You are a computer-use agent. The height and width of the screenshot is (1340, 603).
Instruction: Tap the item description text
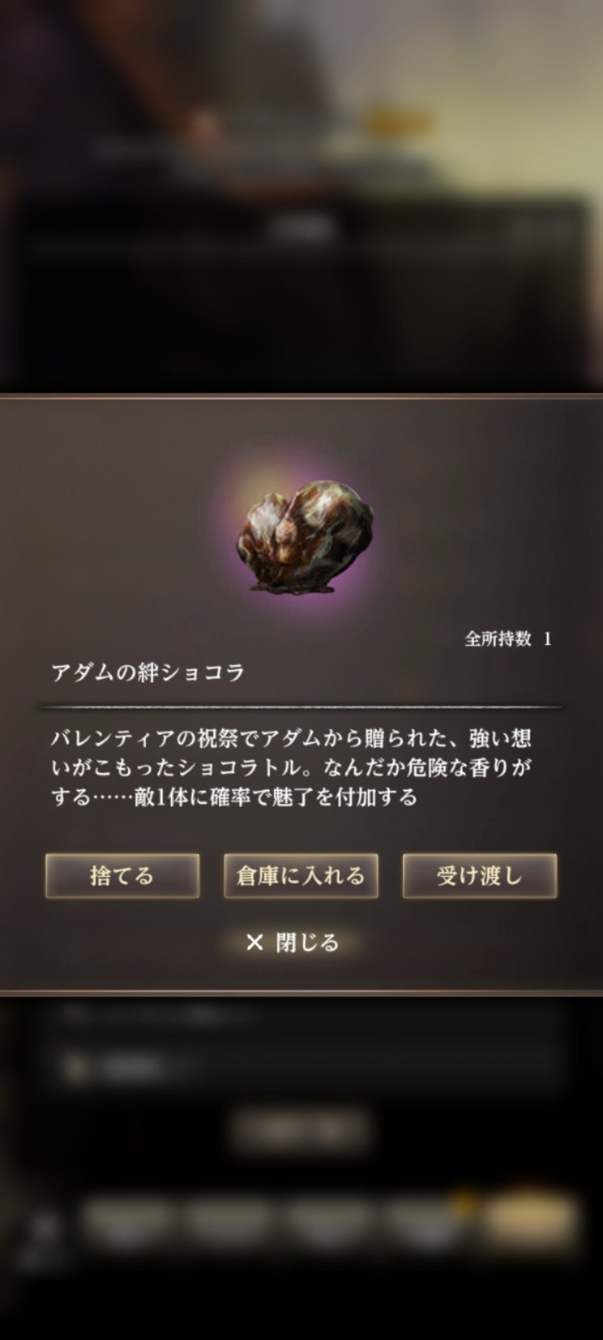coord(292,767)
